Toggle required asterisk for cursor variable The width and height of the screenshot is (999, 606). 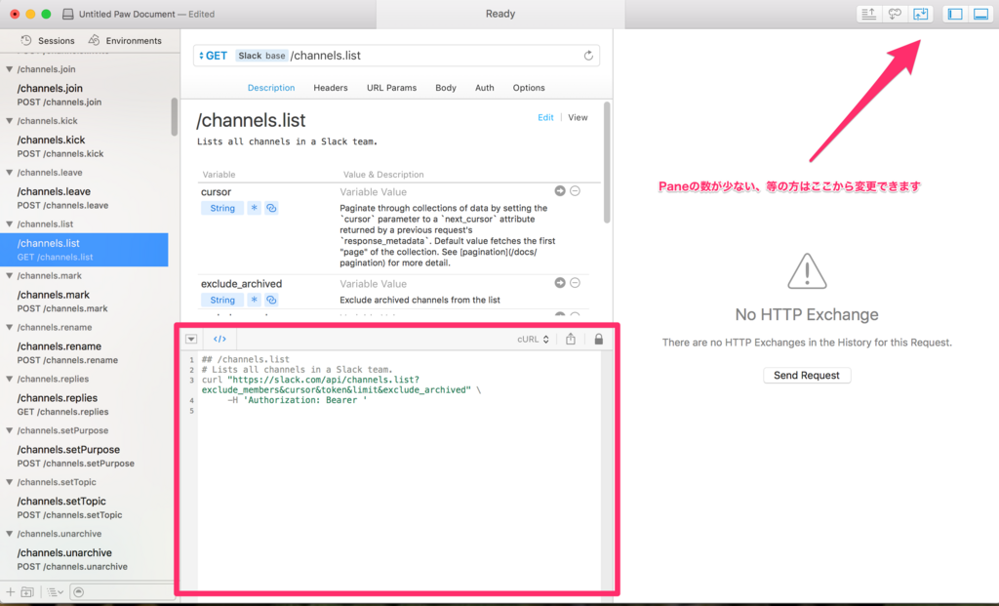[x=254, y=208]
